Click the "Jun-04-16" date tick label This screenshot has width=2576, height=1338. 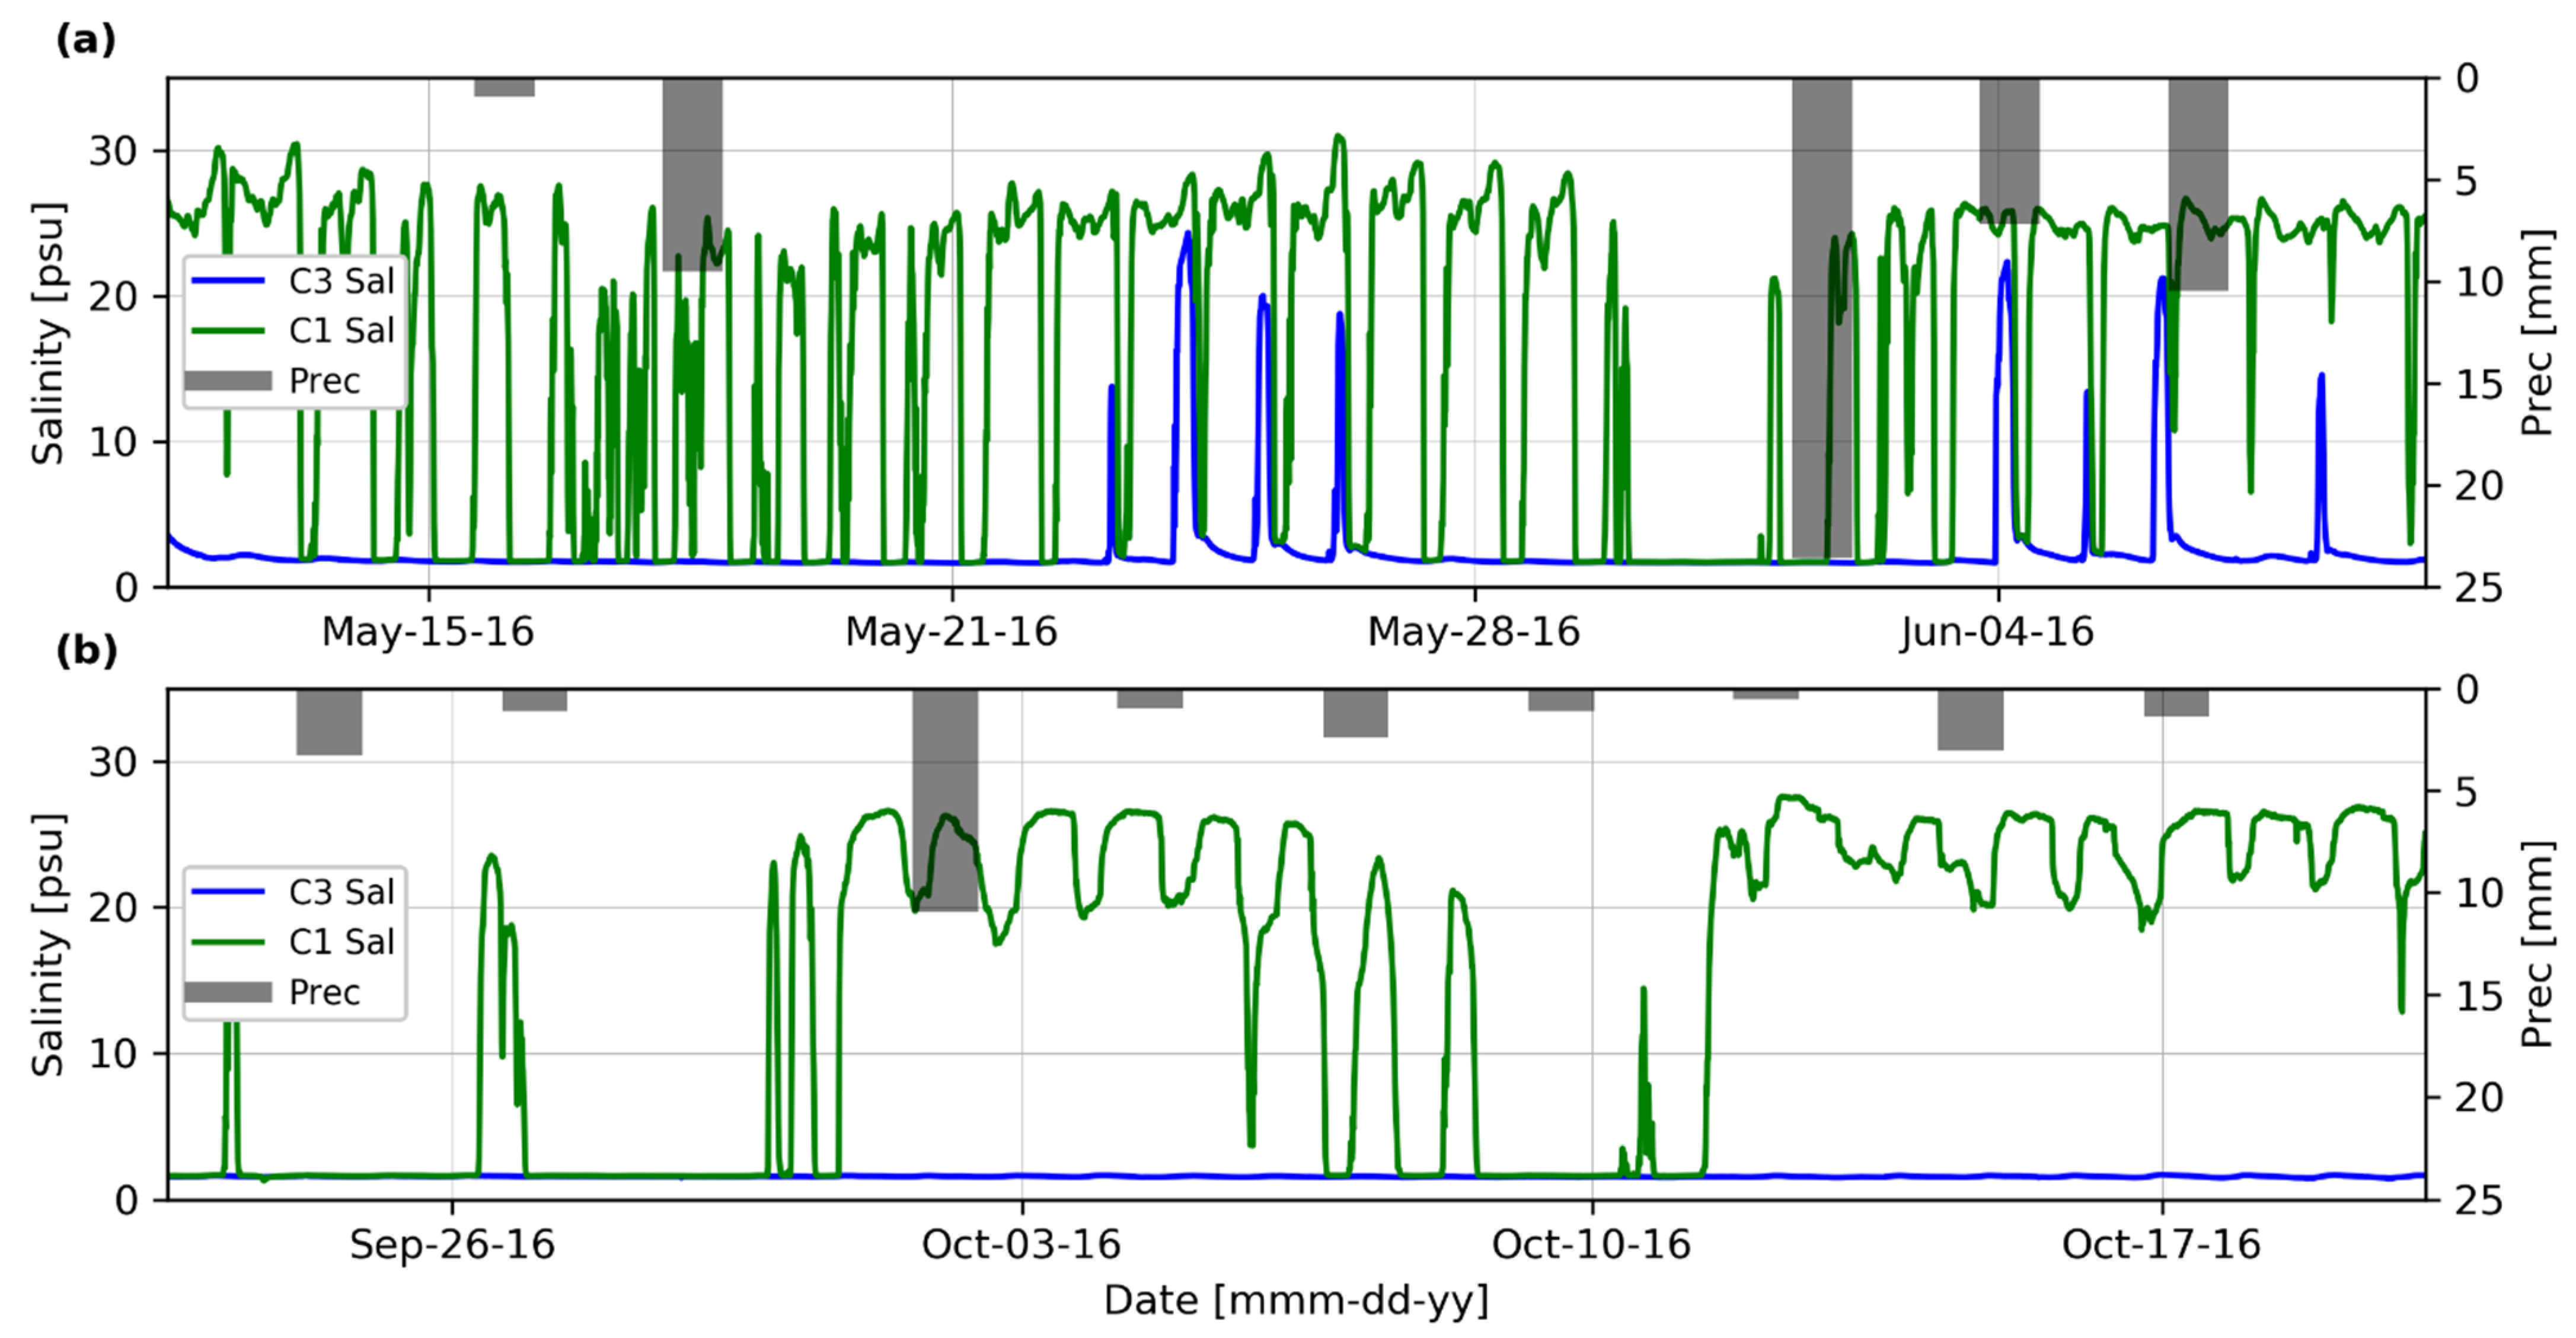(x=1997, y=632)
